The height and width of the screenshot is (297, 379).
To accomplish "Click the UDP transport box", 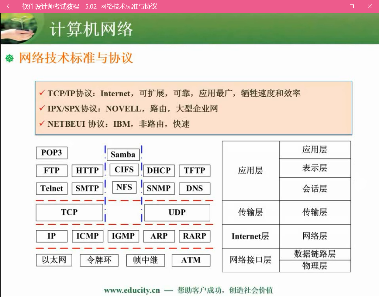I will 177,212.
